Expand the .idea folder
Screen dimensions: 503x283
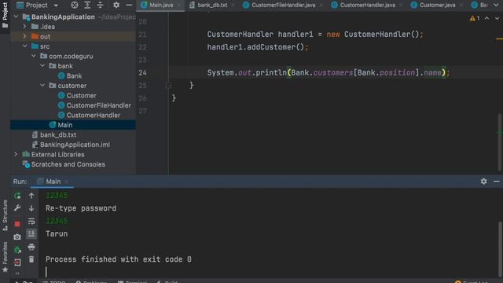(x=24, y=27)
